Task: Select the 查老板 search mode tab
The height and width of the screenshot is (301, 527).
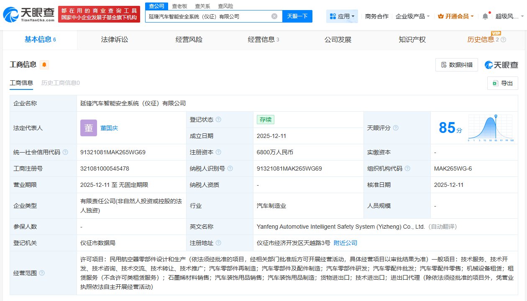Action: point(179,6)
